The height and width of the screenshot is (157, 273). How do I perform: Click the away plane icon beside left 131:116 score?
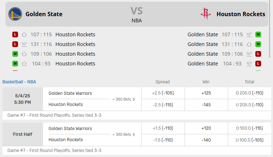tap(24, 44)
